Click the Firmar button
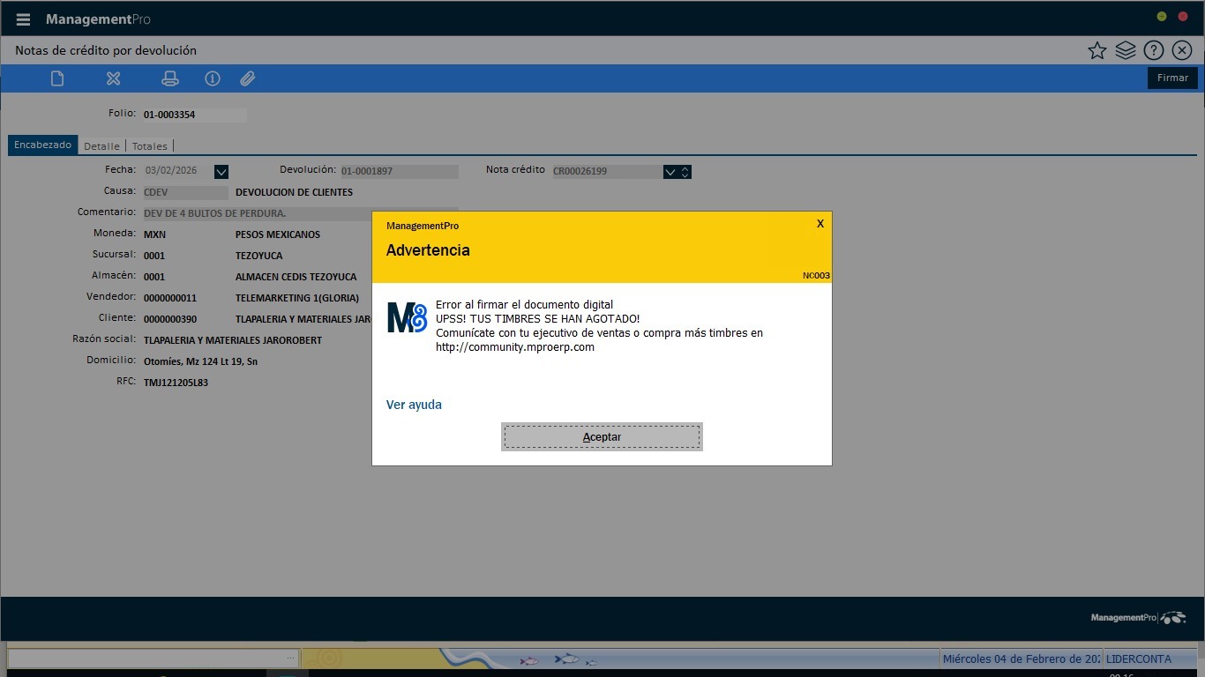The image size is (1205, 677). [1172, 78]
